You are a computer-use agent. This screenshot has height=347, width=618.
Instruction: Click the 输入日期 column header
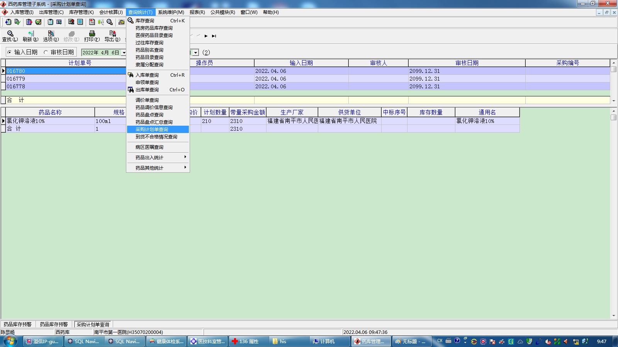pos(301,63)
